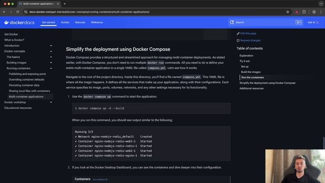Open the Edit this page link
This screenshot has width=325, height=183.
click(248, 34)
